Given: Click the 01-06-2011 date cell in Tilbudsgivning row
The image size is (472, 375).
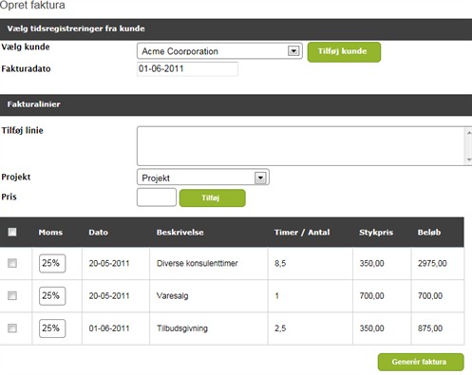Looking at the screenshot, I should pyautogui.click(x=116, y=328).
